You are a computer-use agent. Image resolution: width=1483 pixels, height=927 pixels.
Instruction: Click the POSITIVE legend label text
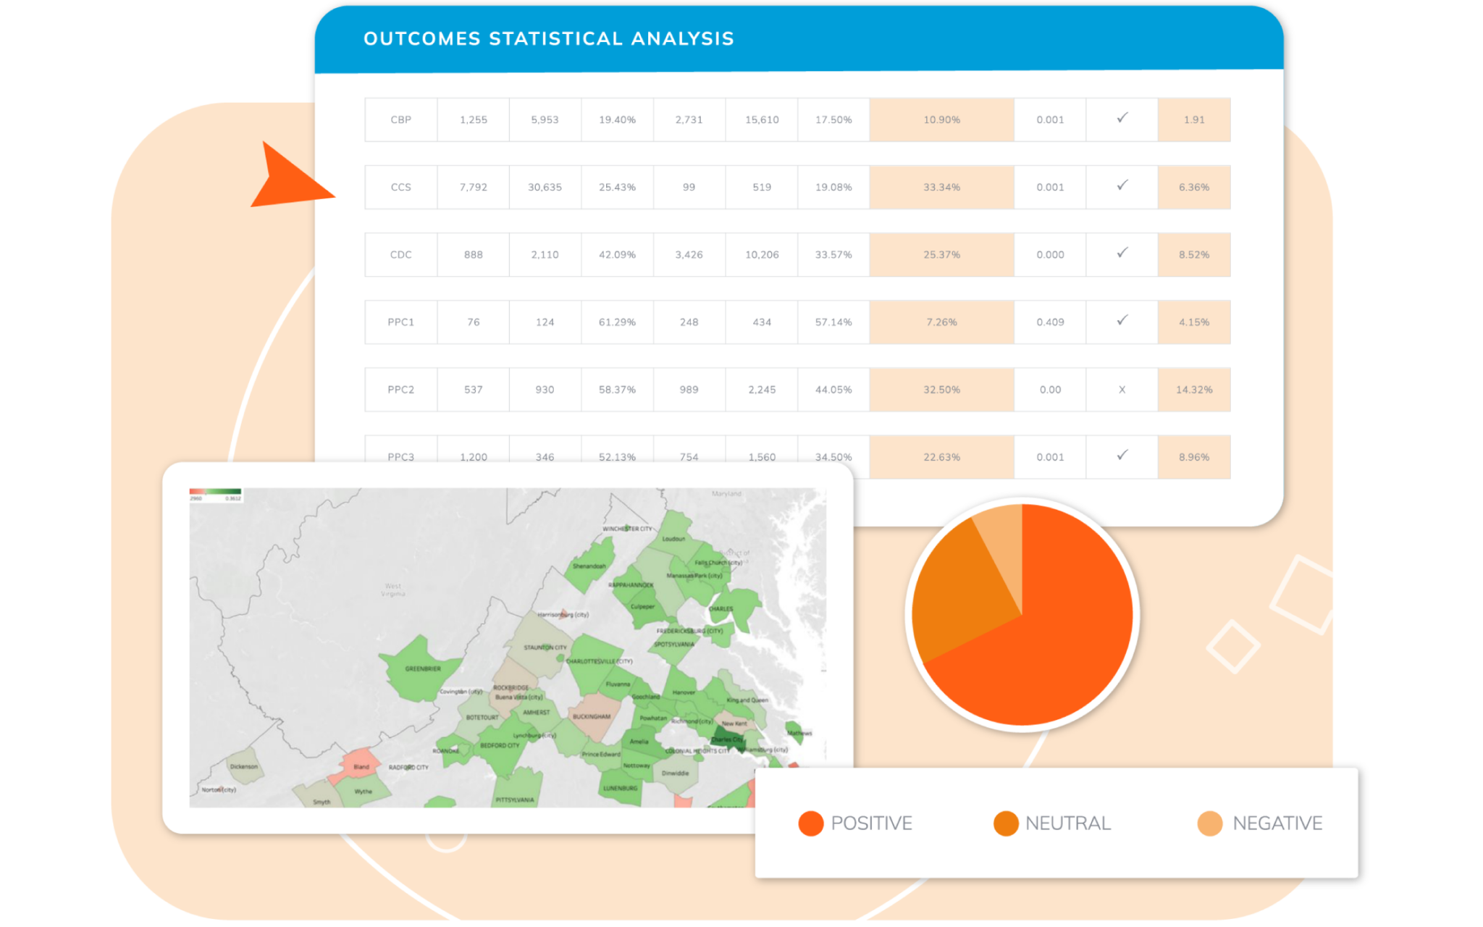coord(872,823)
